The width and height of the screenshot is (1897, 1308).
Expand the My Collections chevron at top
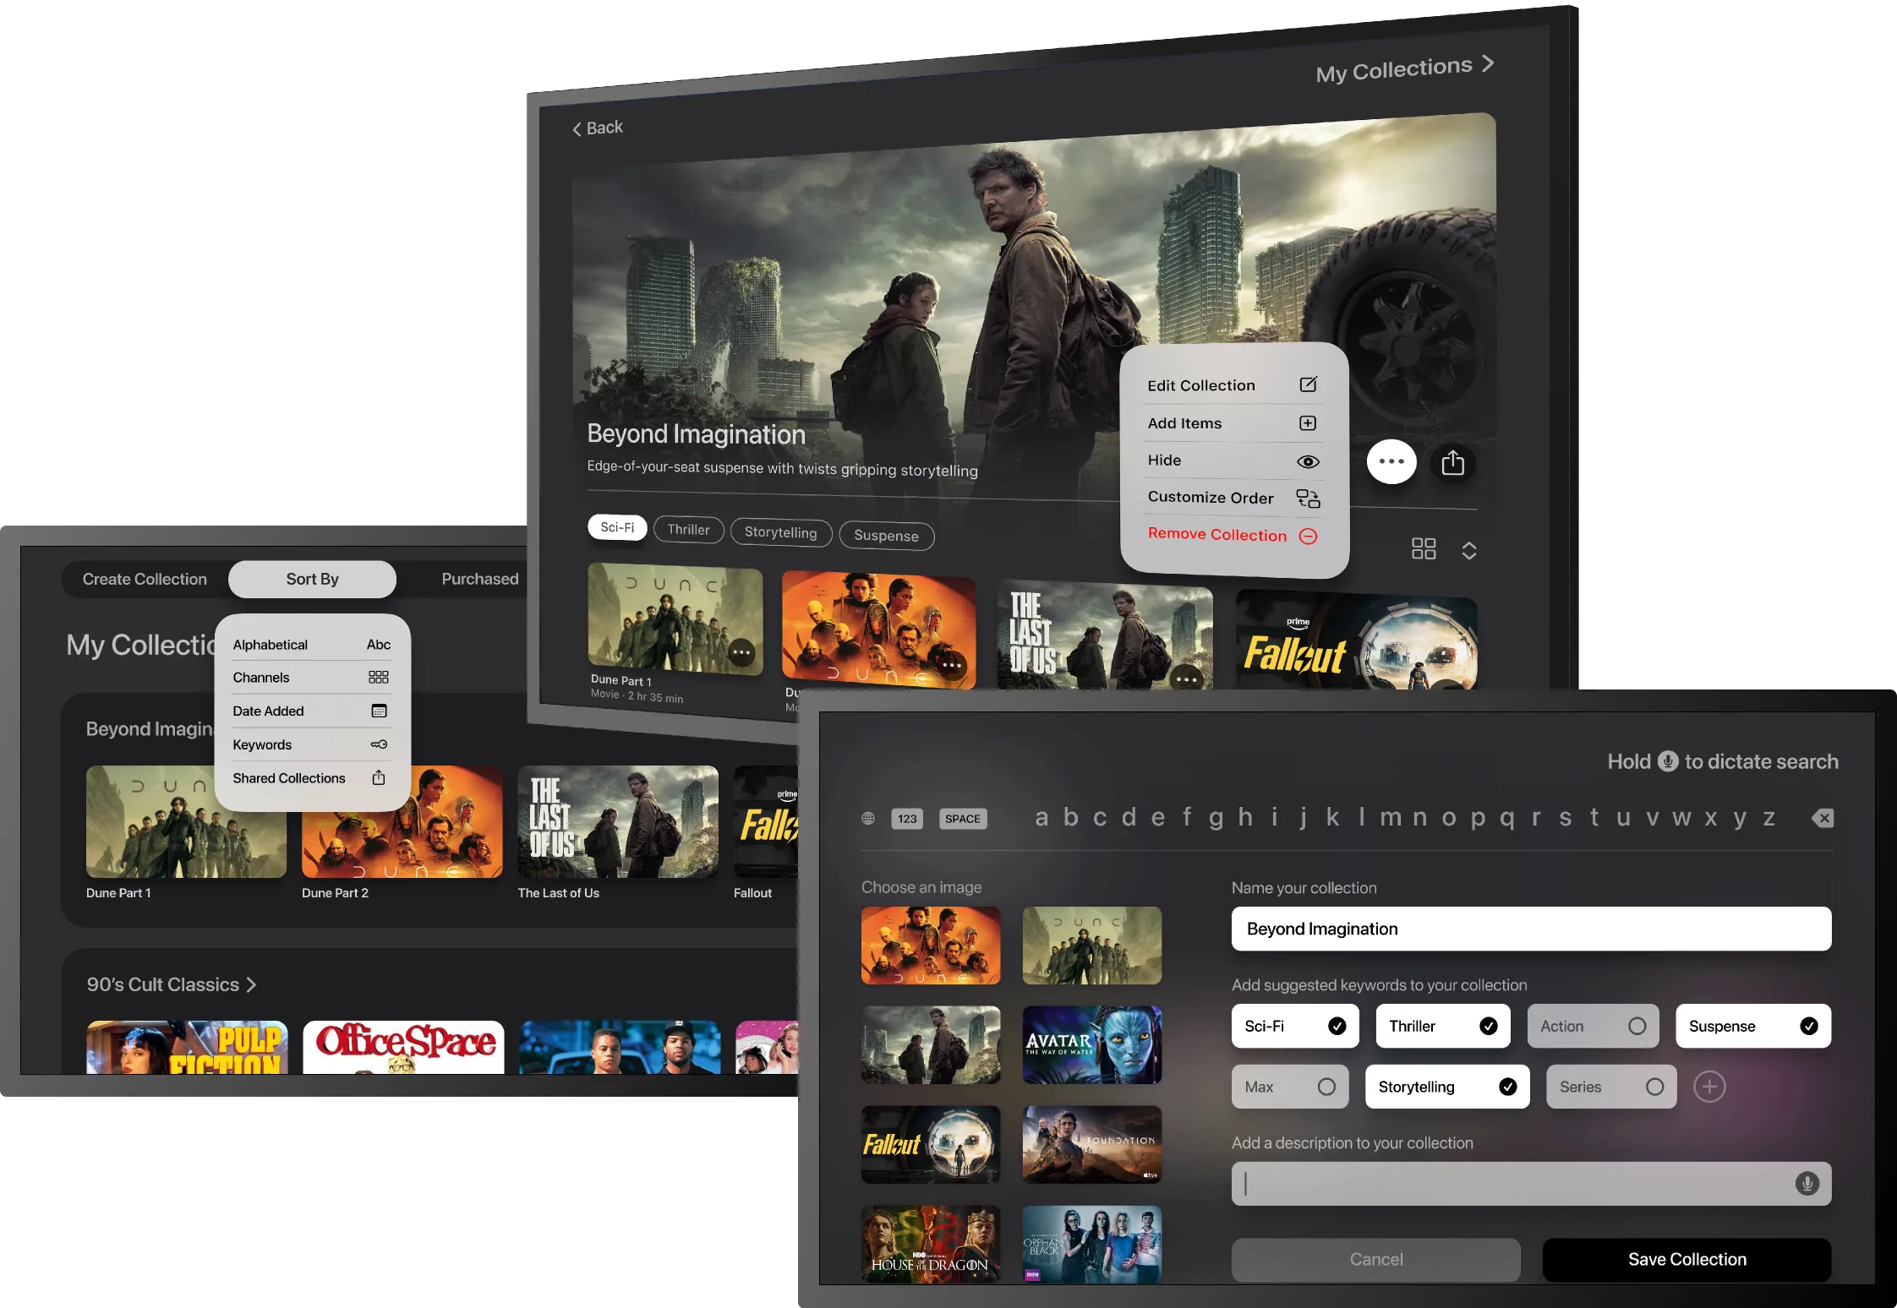(1488, 64)
